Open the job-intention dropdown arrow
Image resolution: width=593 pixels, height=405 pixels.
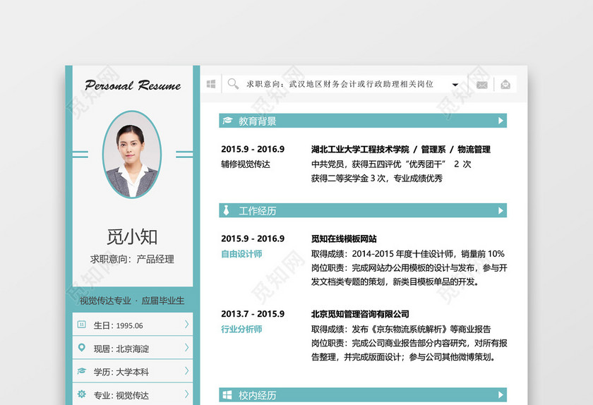455,85
